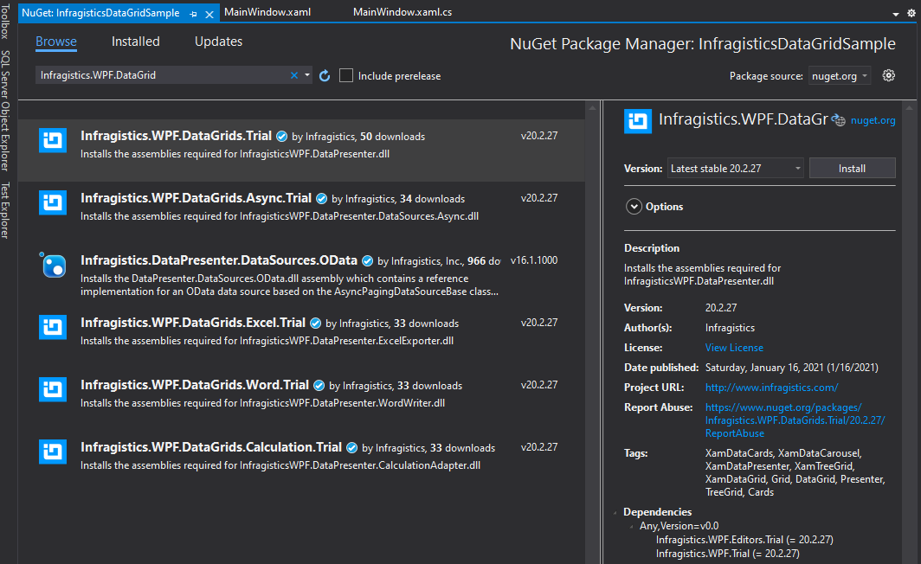Viewport: 921px width, 564px height.
Task: Select the Infragistics.WPF.DataGrids.Trial package title
Action: point(177,136)
